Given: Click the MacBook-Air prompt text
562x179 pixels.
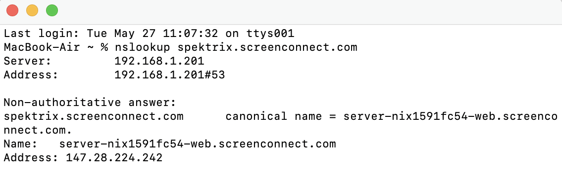Looking at the screenshot, I should tap(42, 47).
